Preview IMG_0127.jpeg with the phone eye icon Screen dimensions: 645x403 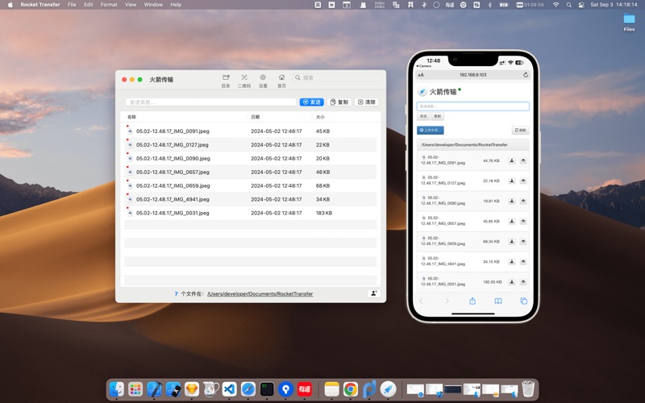[523, 181]
